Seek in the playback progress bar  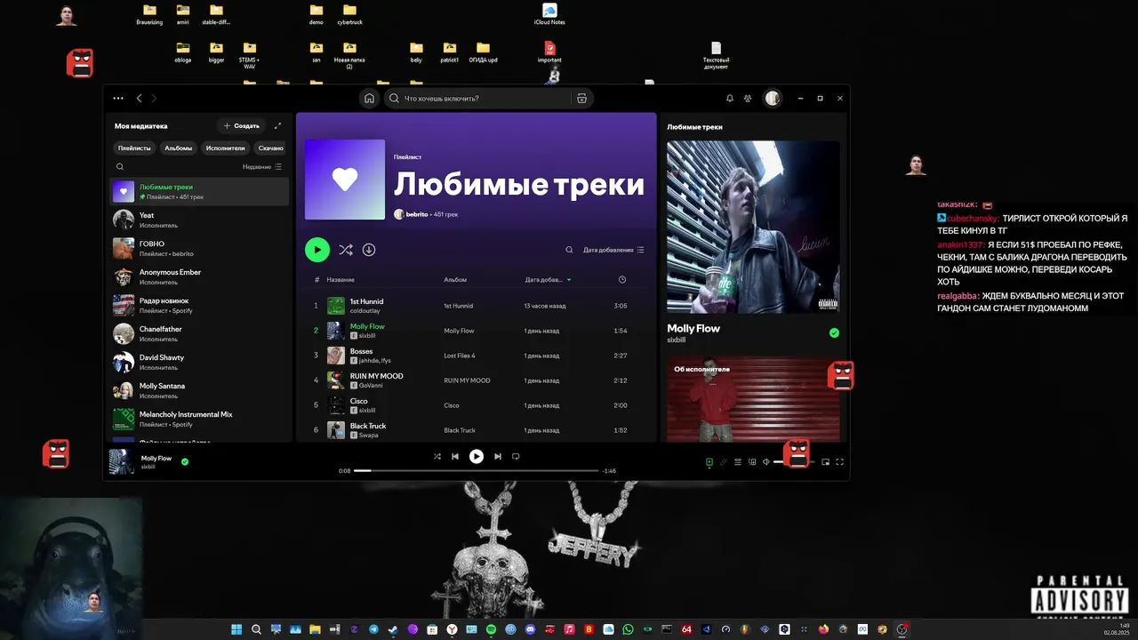pyautogui.click(x=477, y=470)
